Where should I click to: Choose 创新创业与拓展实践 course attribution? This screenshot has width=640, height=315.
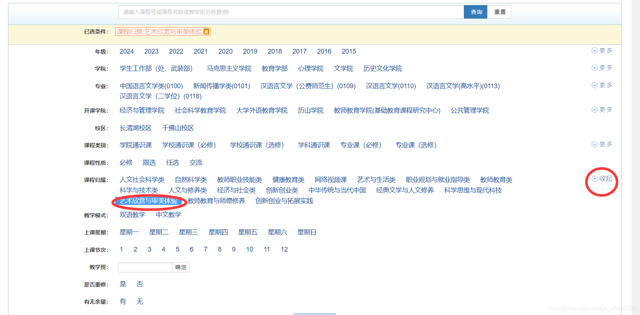click(284, 201)
